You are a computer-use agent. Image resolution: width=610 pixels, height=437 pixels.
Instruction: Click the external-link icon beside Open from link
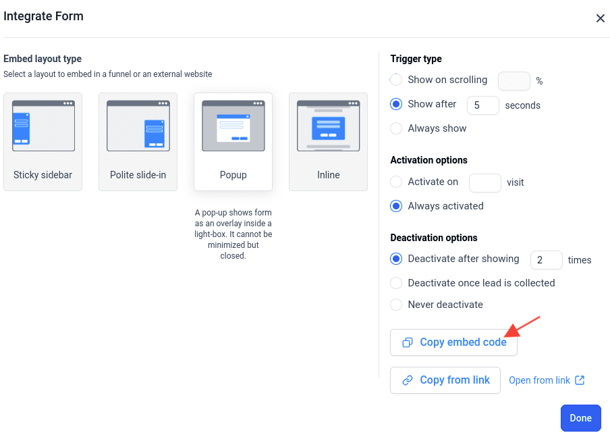click(580, 380)
